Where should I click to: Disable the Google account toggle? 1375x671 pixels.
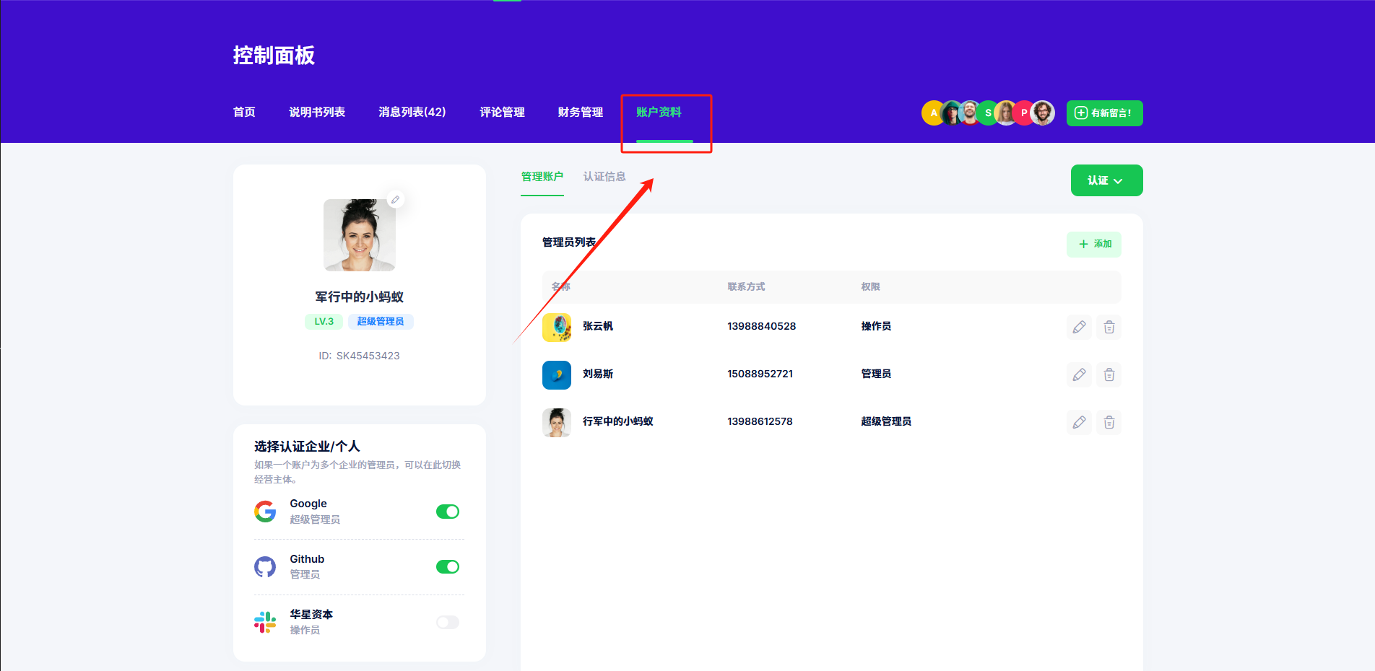coord(448,512)
